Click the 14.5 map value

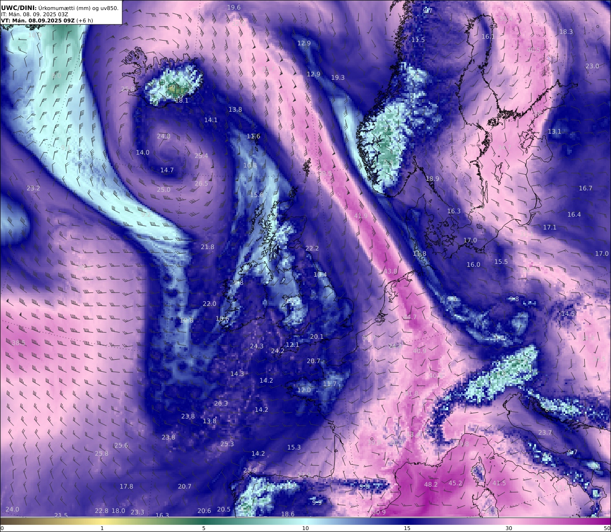click(568, 313)
